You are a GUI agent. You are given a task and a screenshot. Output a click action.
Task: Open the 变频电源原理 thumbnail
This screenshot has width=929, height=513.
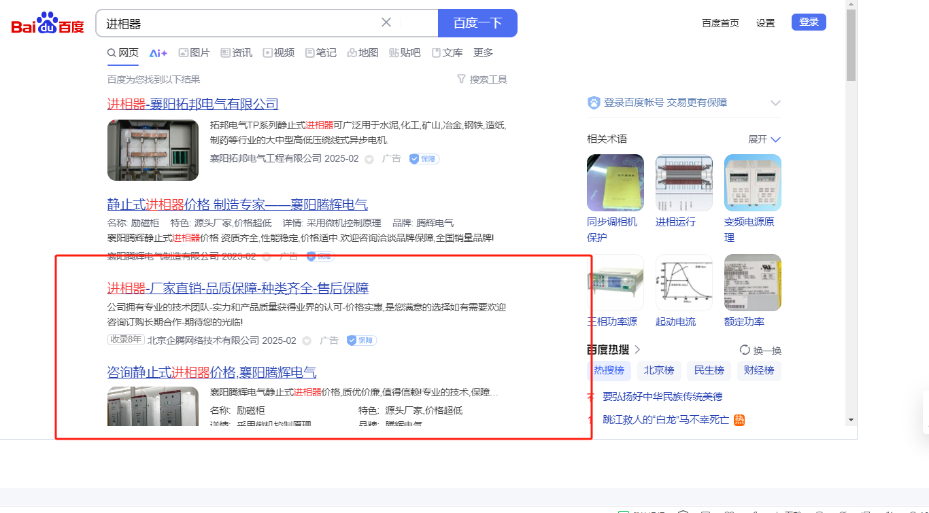pos(753,183)
